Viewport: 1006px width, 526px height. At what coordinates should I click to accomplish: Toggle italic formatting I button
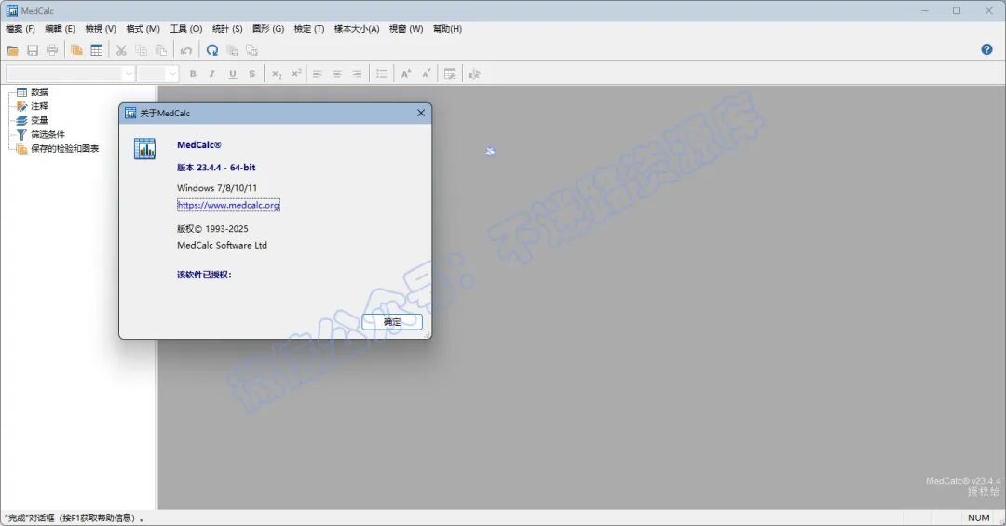coord(211,74)
